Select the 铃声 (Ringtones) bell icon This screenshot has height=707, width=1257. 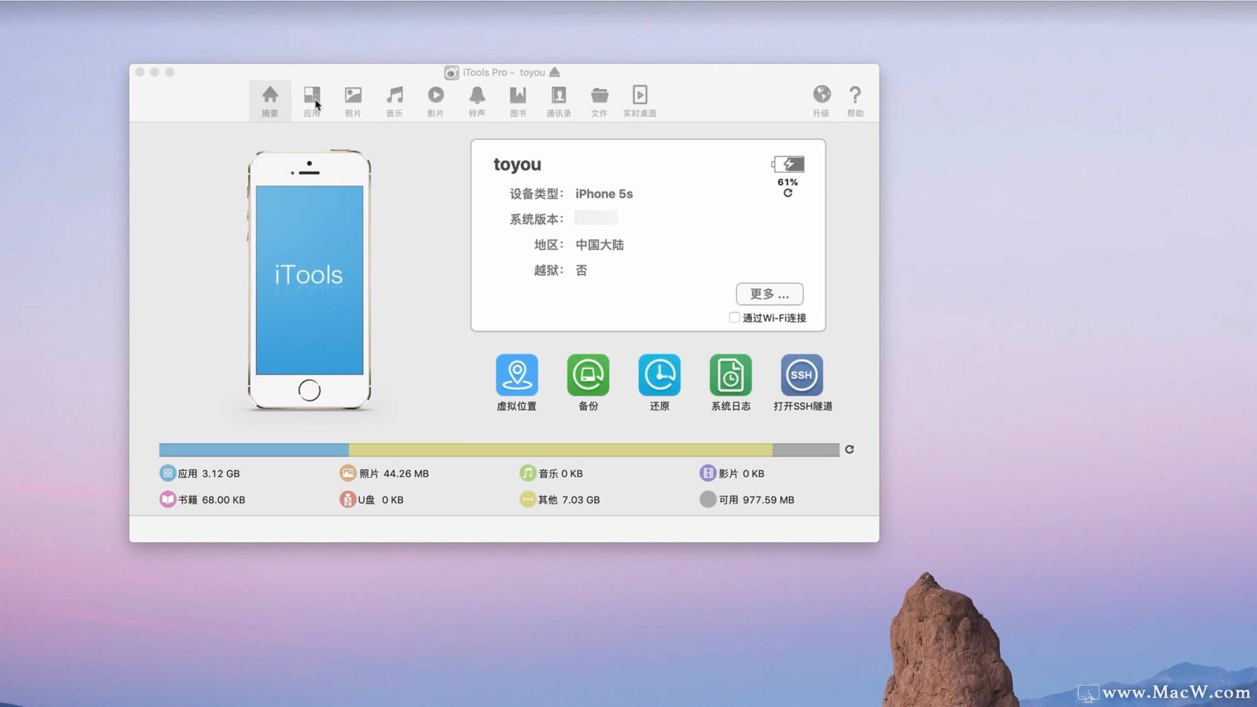tap(477, 95)
